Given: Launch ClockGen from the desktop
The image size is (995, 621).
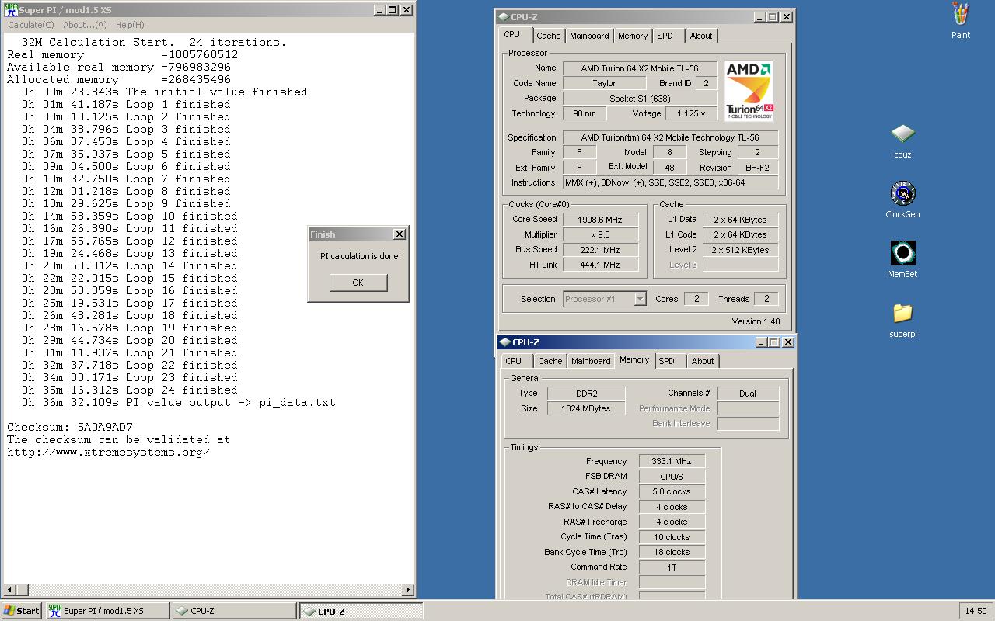Looking at the screenshot, I should (902, 200).
